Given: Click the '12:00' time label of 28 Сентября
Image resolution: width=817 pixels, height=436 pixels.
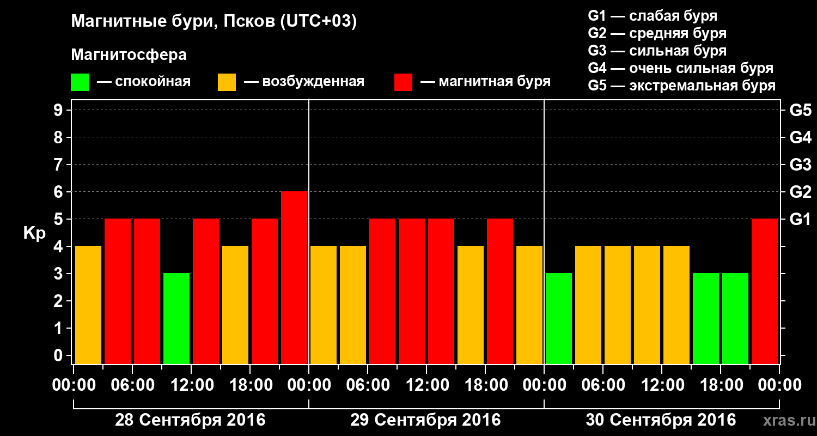Looking at the screenshot, I should (191, 385).
